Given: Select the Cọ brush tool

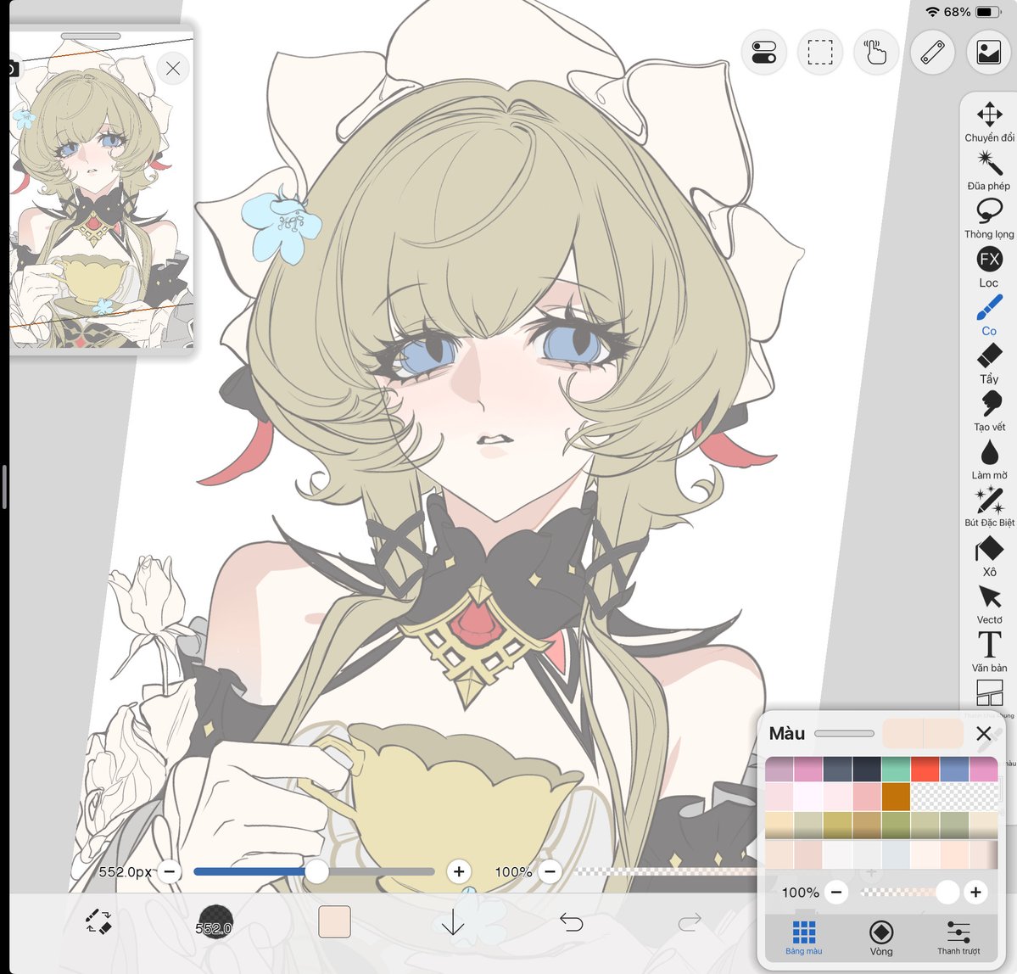Looking at the screenshot, I should point(989,315).
